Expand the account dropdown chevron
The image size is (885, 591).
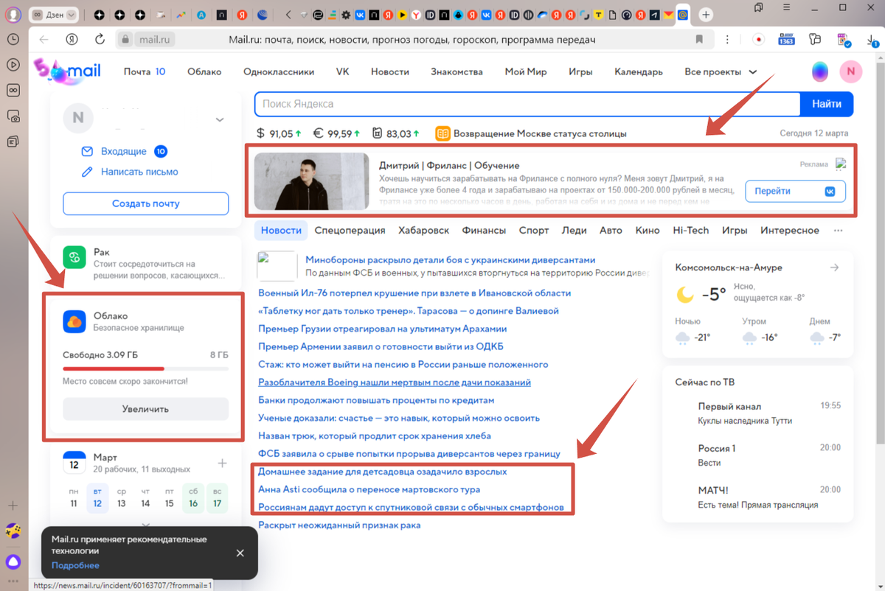(x=219, y=119)
